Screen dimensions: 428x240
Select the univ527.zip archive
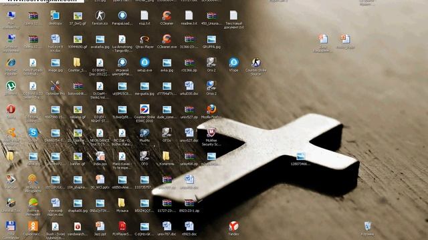[x=189, y=109]
